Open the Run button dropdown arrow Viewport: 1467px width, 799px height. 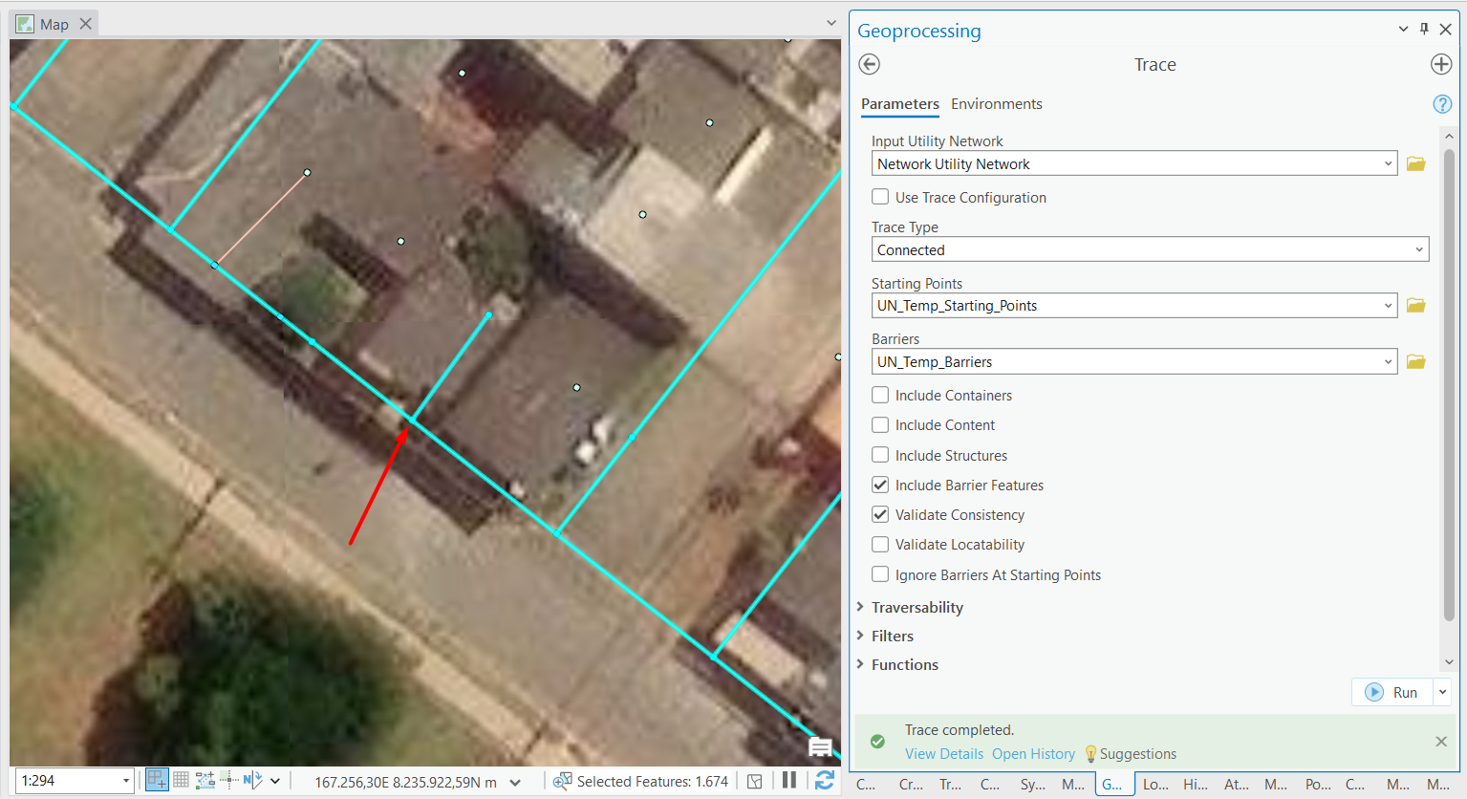(x=1443, y=691)
